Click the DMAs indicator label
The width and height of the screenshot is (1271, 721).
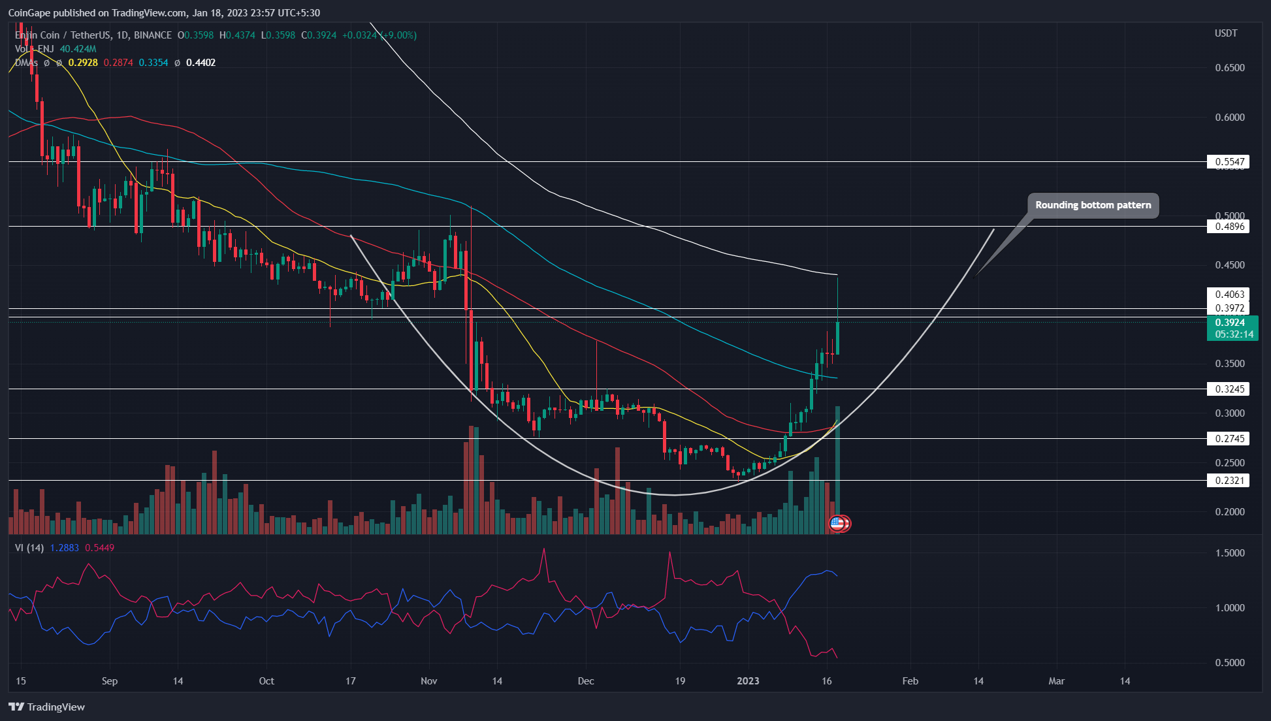(x=26, y=63)
